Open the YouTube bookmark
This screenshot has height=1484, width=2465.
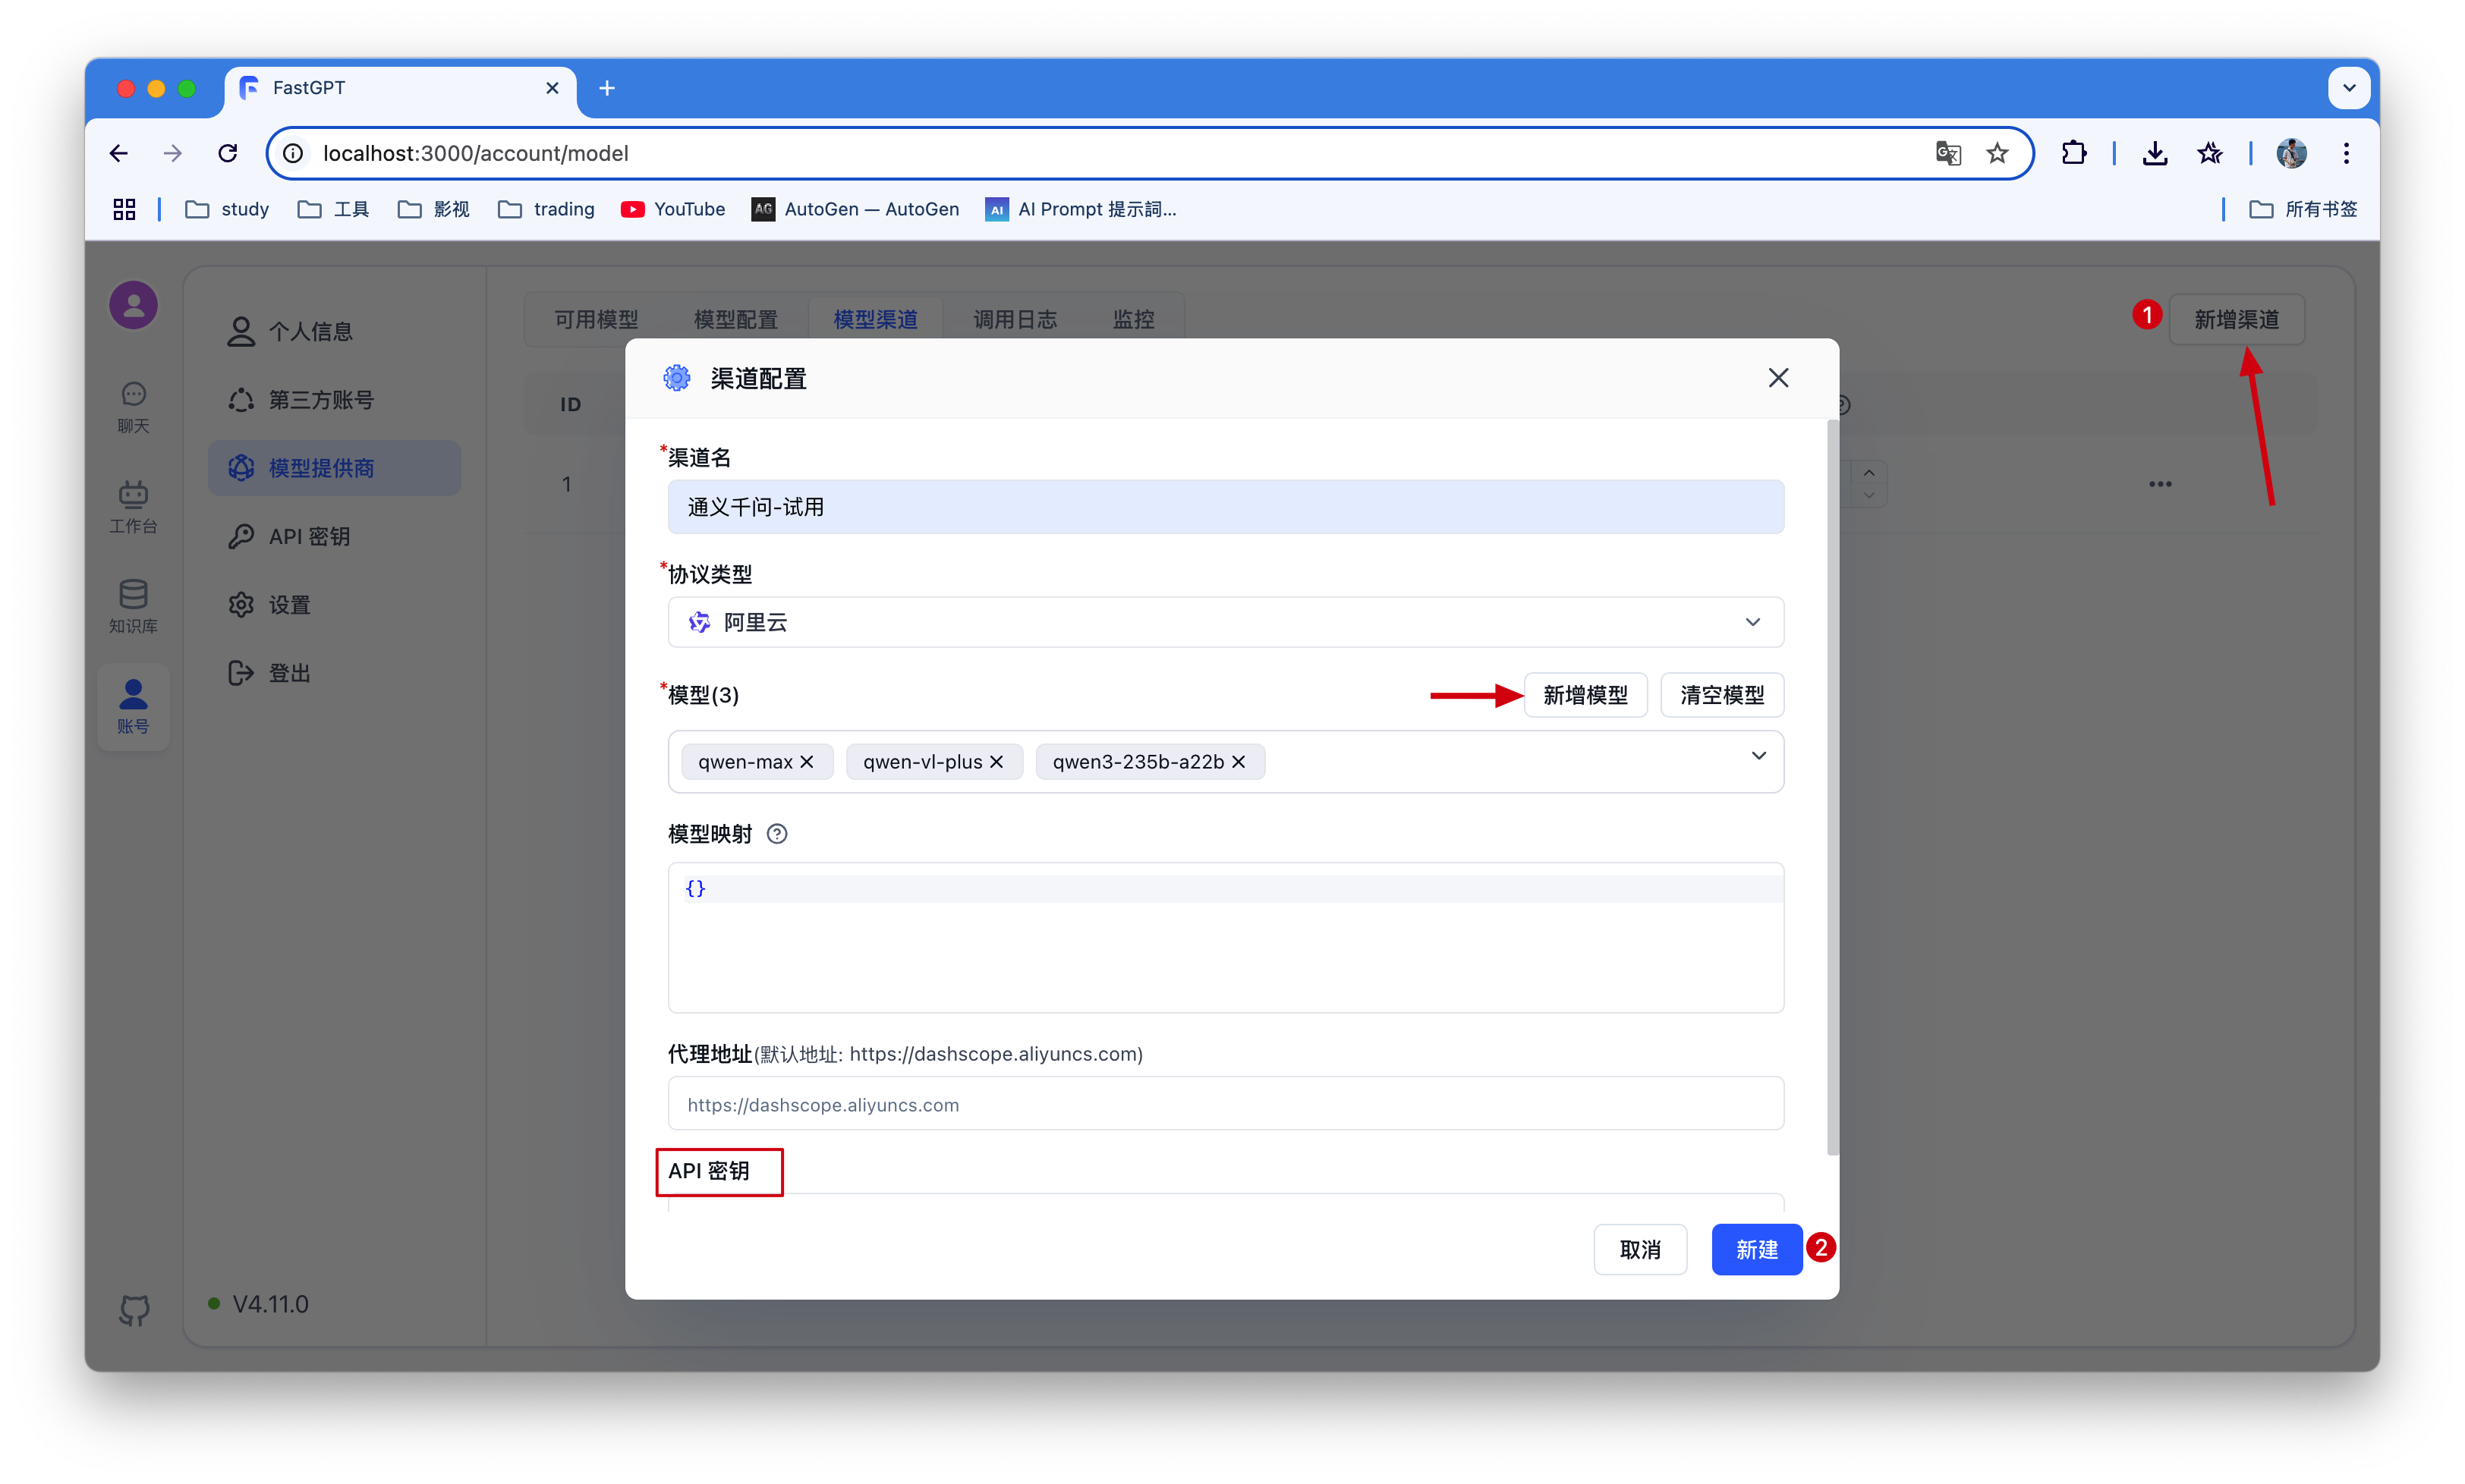point(673,209)
